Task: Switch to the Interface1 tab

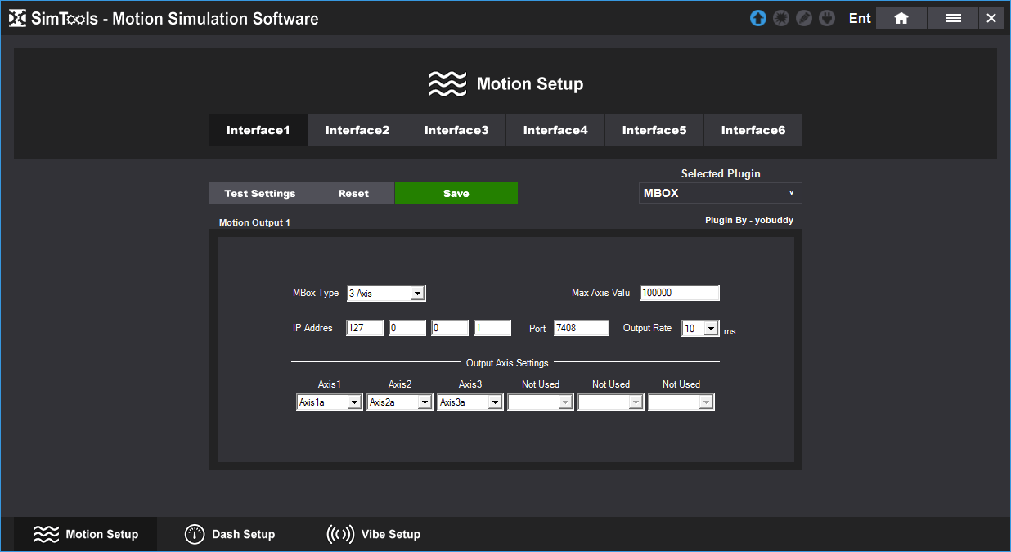Action: click(258, 130)
